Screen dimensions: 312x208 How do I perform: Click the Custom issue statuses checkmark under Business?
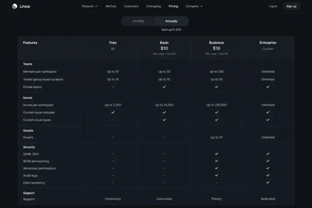(217, 112)
